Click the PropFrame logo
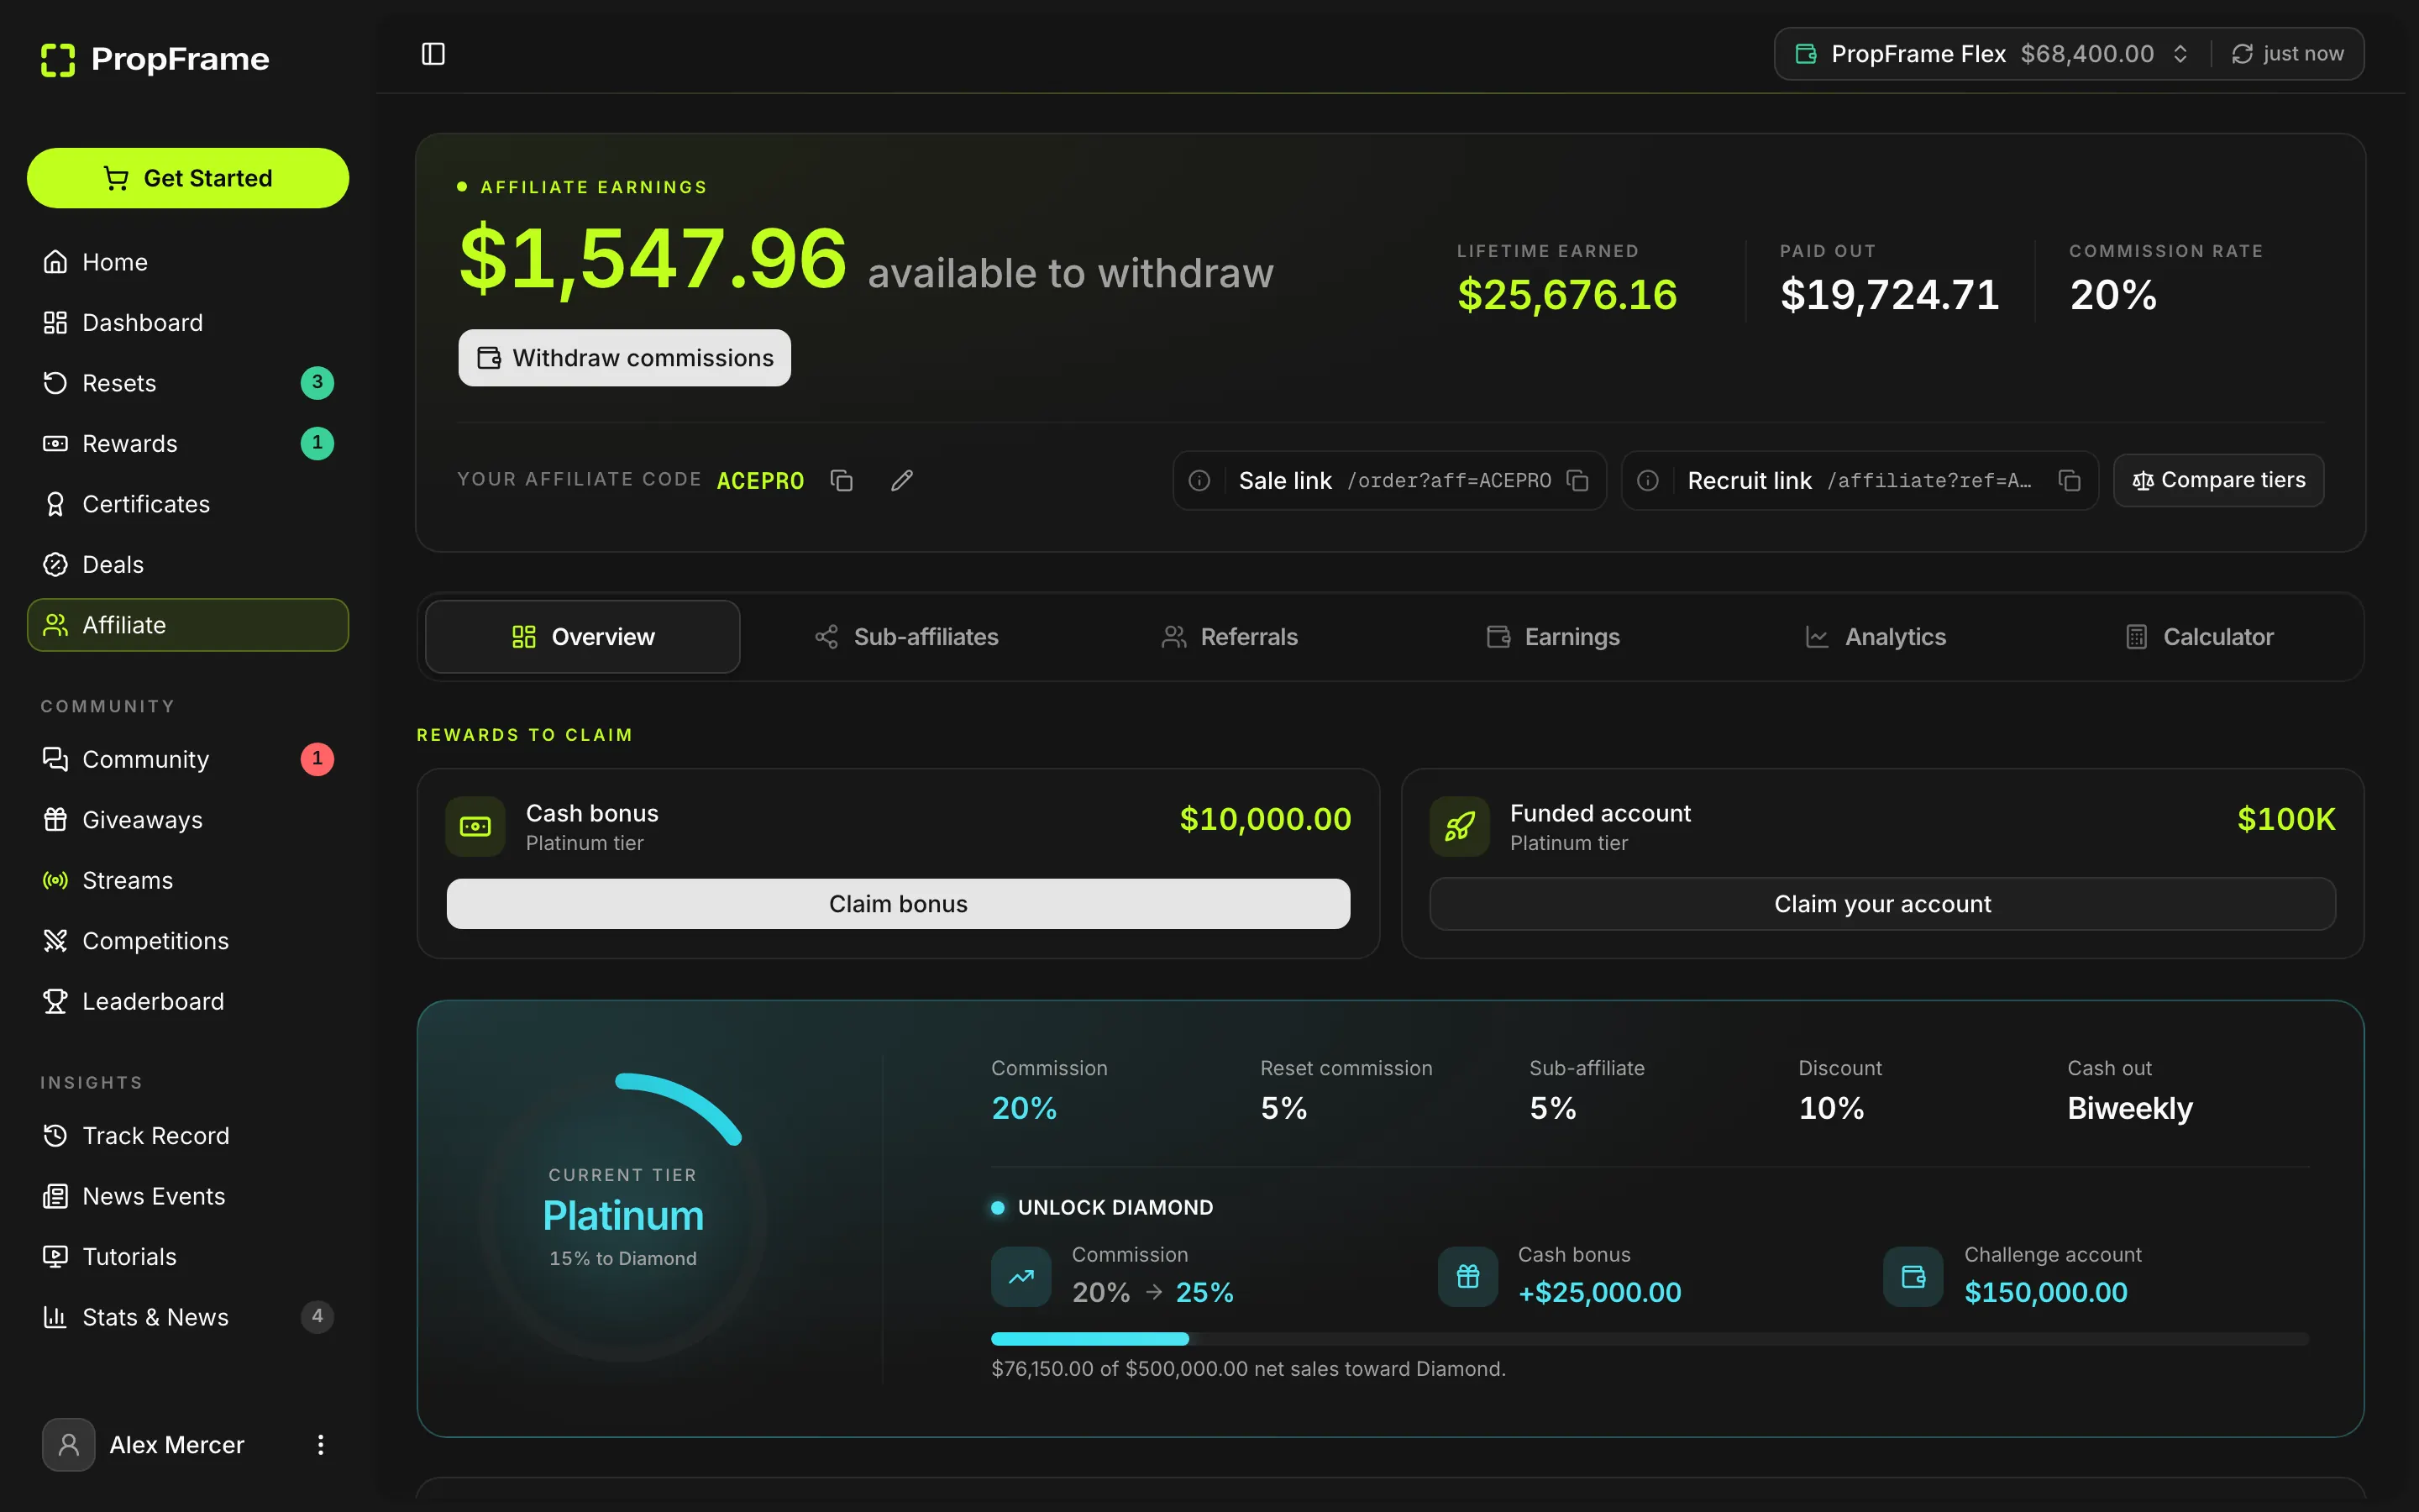2419x1512 pixels. pos(155,59)
